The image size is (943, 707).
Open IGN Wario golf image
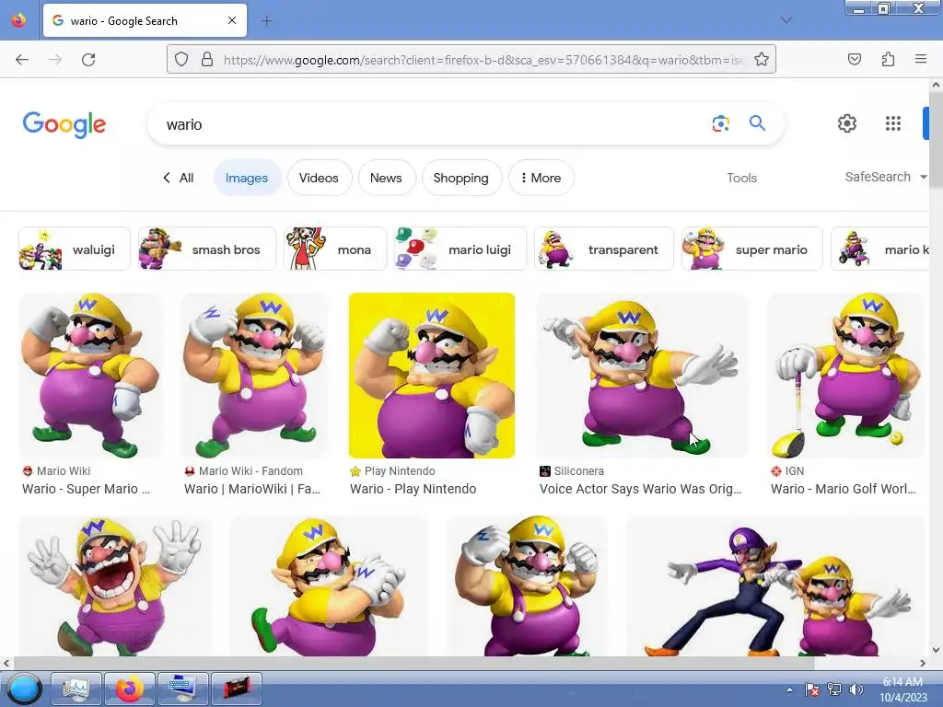[845, 376]
